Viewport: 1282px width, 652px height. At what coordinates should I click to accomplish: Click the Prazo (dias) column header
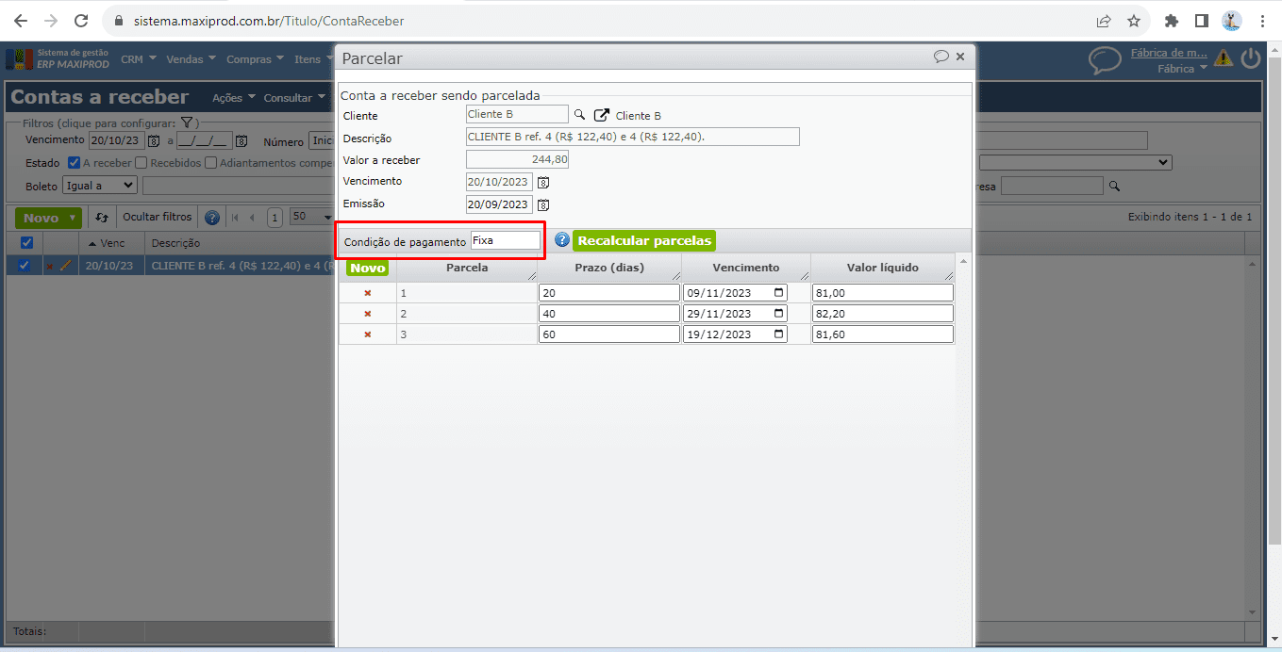[x=608, y=268]
